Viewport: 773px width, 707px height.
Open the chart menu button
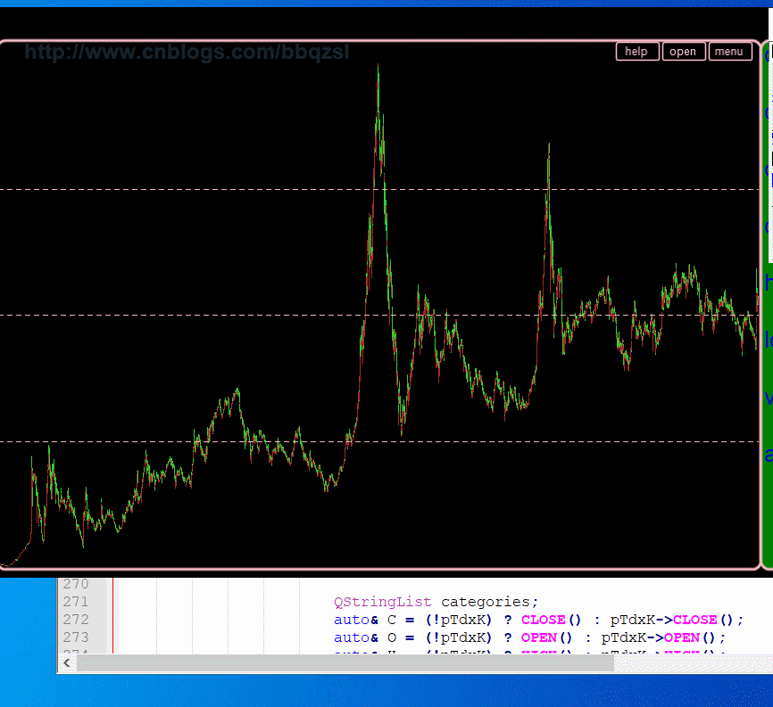tap(729, 51)
